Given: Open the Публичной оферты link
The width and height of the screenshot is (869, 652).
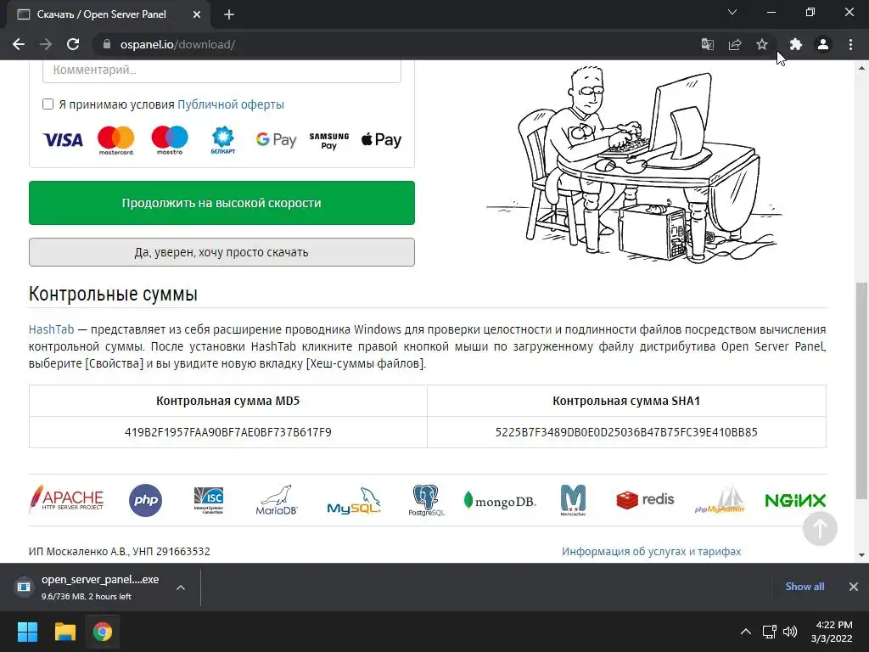Looking at the screenshot, I should click(231, 104).
